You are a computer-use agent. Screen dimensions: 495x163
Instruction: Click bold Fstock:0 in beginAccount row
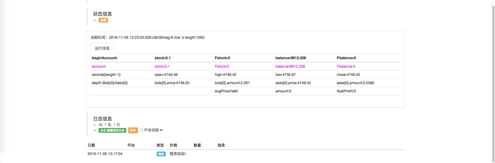tap(222, 58)
